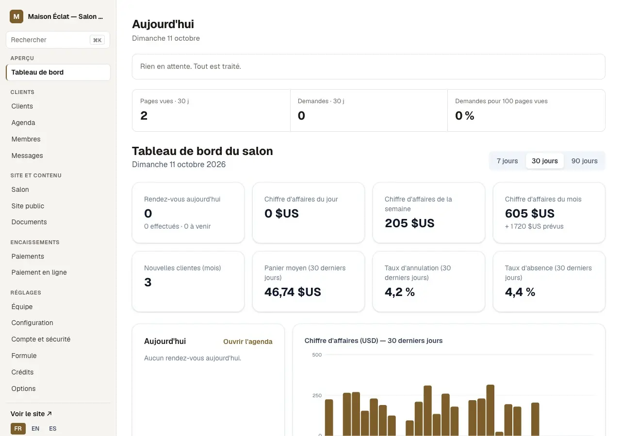Click the tallest bar in revenue chart
The height and width of the screenshot is (436, 621).
[490, 410]
